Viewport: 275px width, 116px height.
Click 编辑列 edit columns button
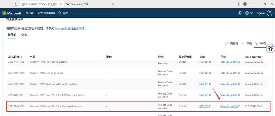pyautogui.click(x=232, y=43)
